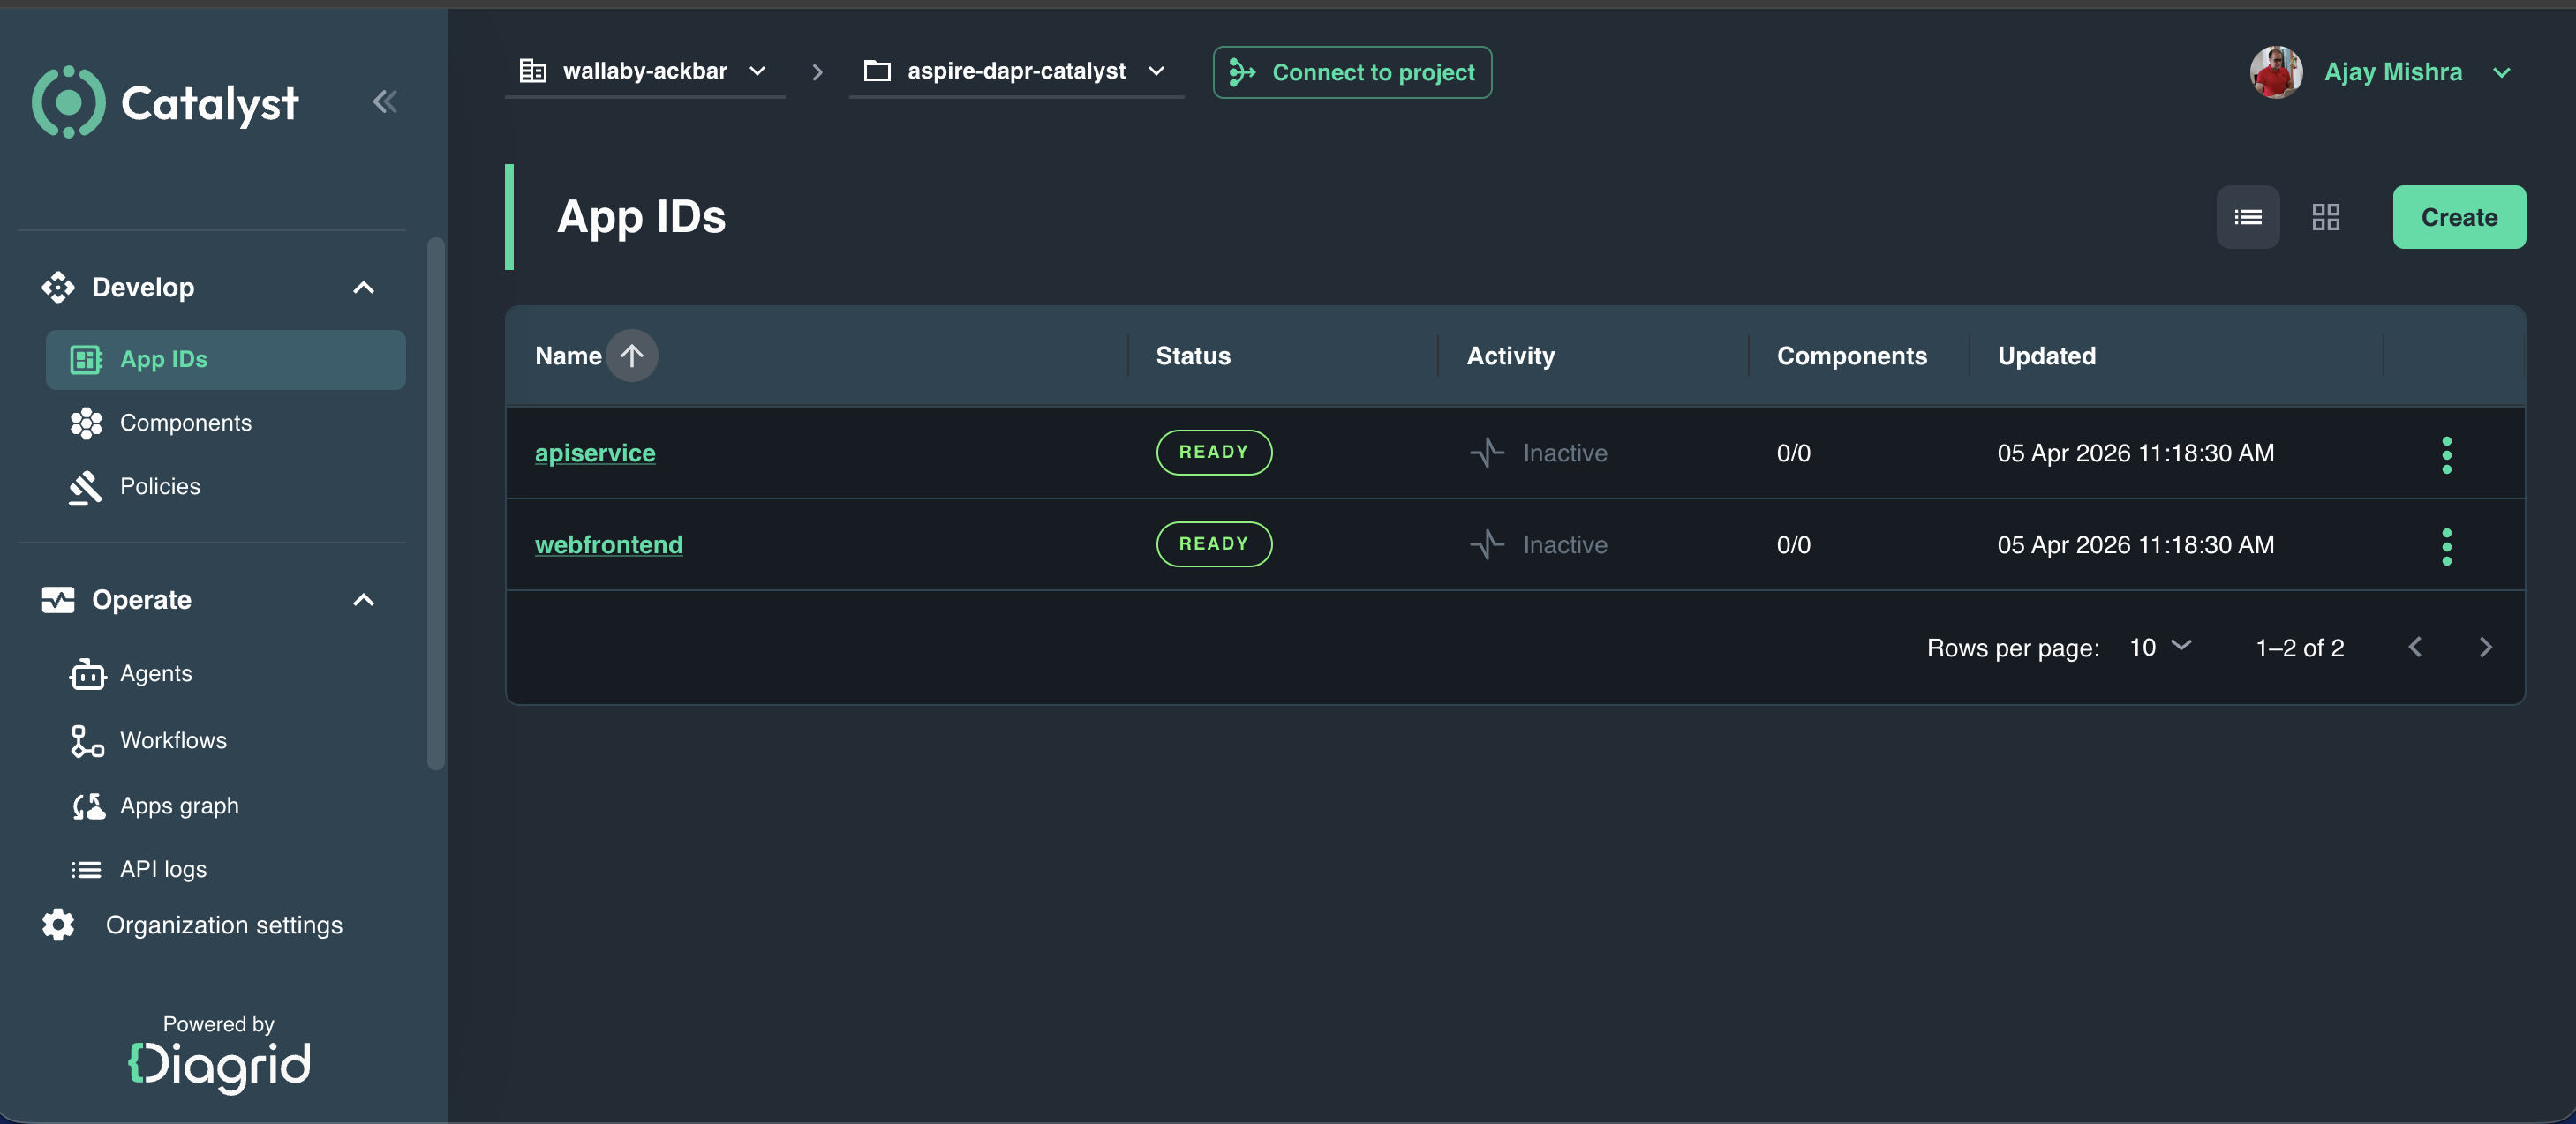Open Organization settings gear icon
Image resolution: width=2576 pixels, height=1124 pixels.
click(x=58, y=925)
